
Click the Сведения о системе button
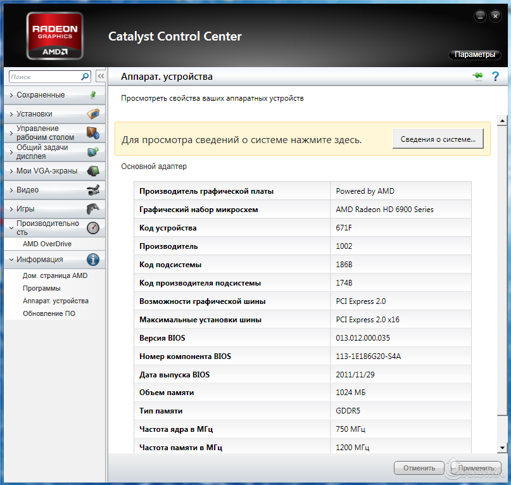(438, 139)
